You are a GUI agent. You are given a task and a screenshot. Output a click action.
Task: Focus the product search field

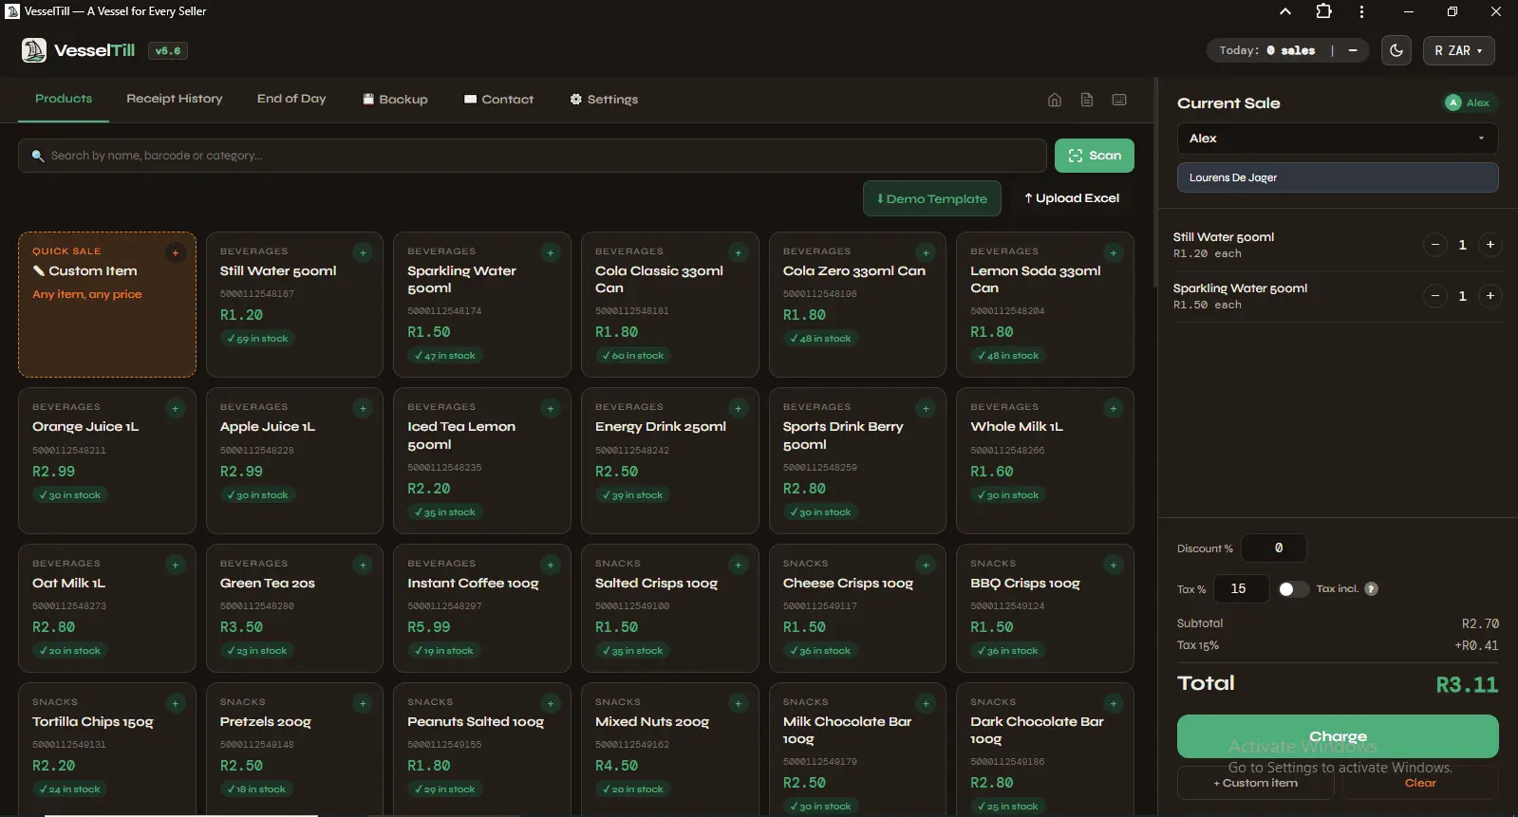pos(533,156)
